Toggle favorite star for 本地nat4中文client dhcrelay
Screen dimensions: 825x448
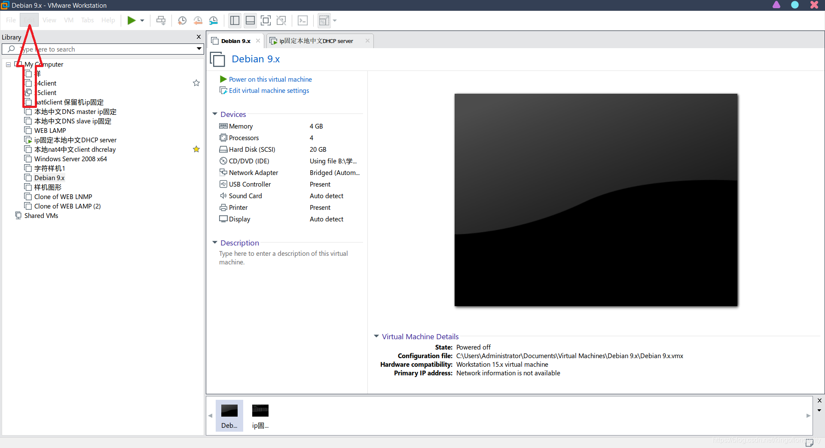[x=196, y=149]
